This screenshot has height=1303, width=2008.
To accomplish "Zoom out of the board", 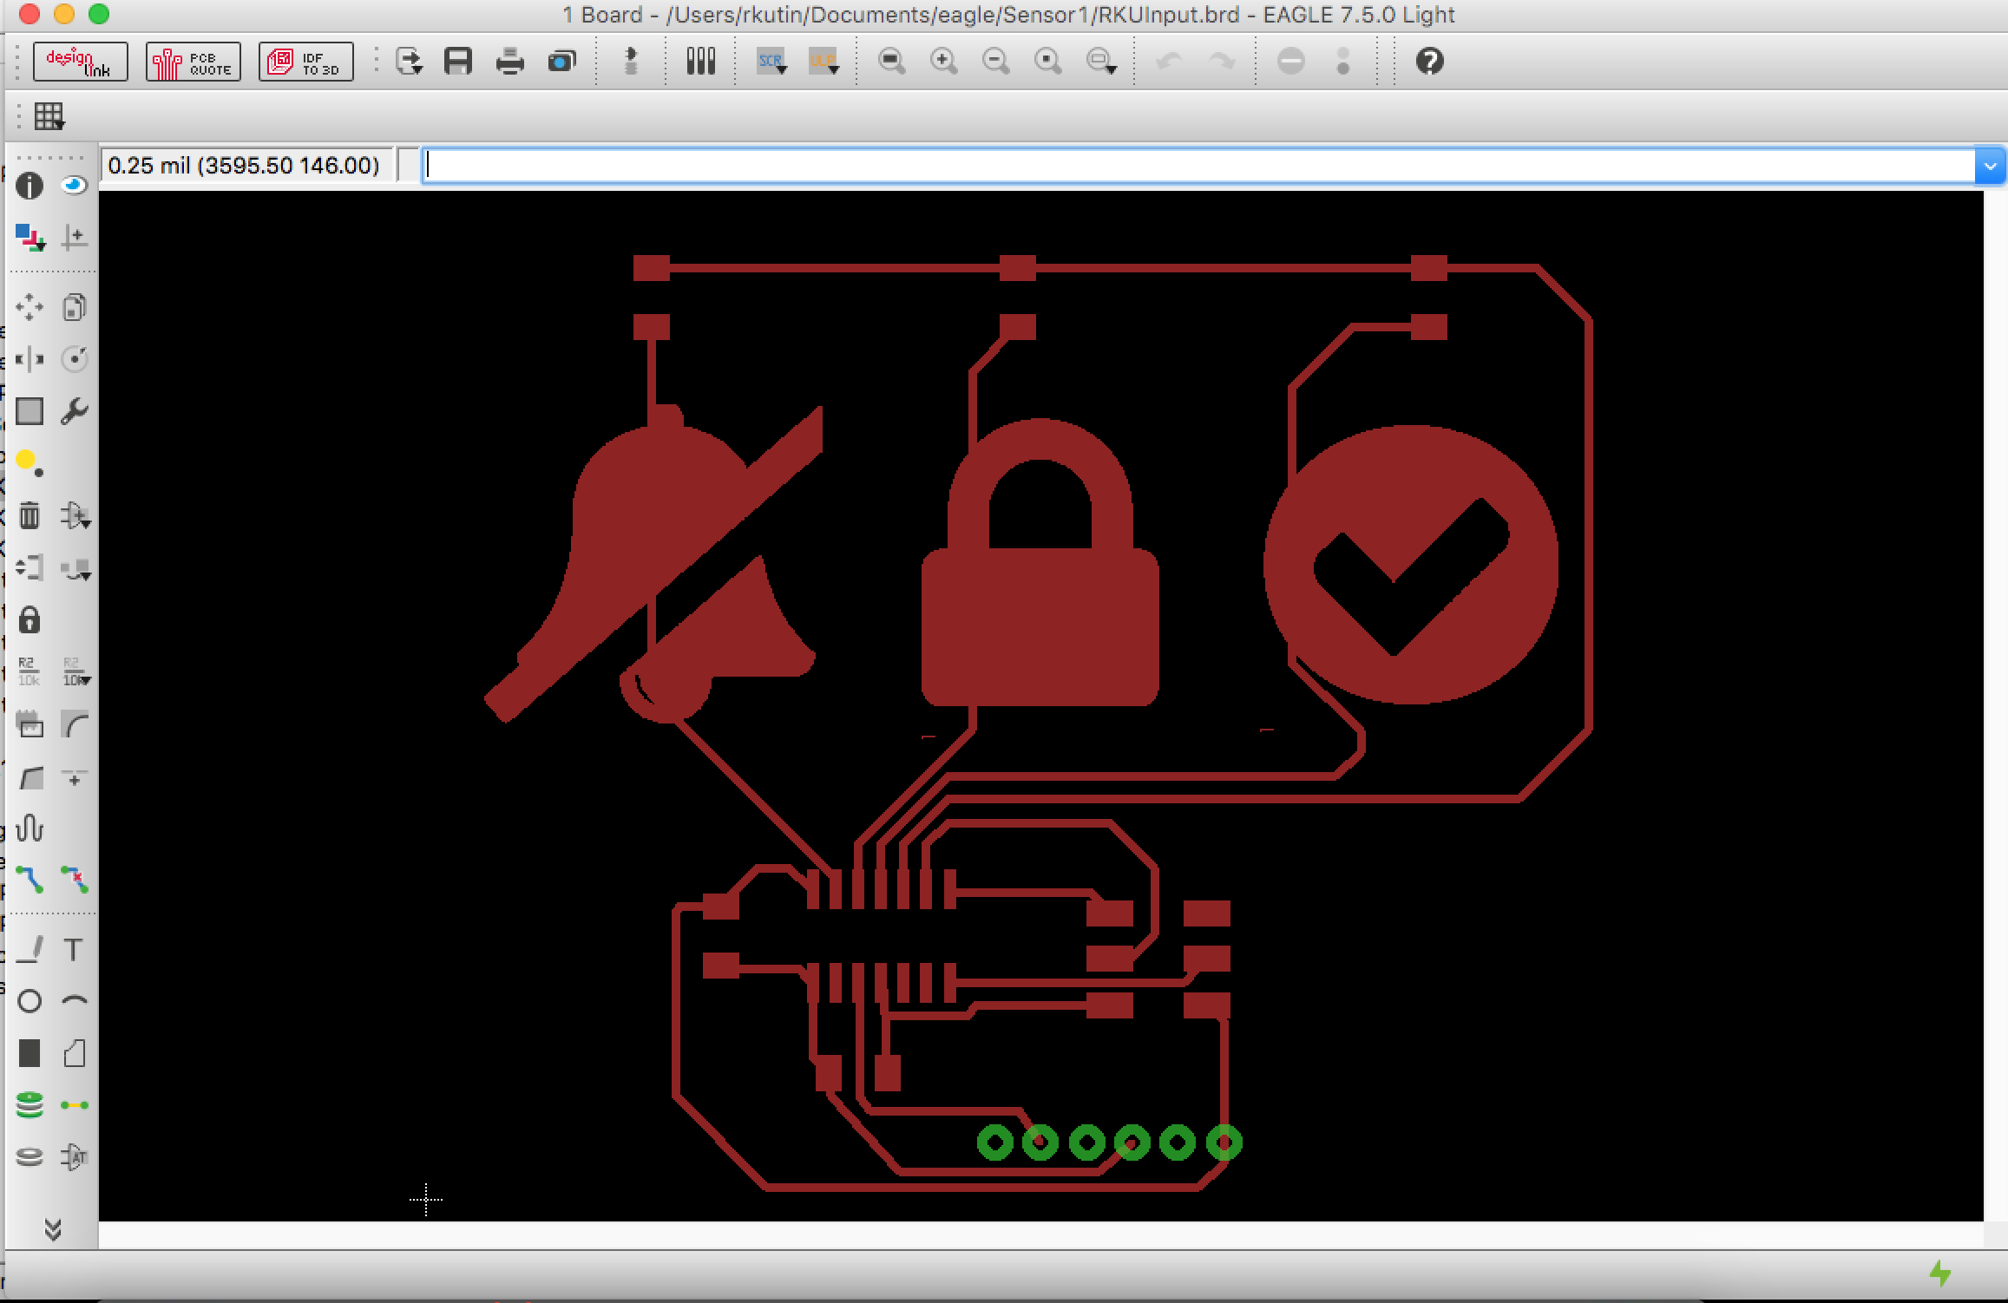I will click(x=995, y=62).
